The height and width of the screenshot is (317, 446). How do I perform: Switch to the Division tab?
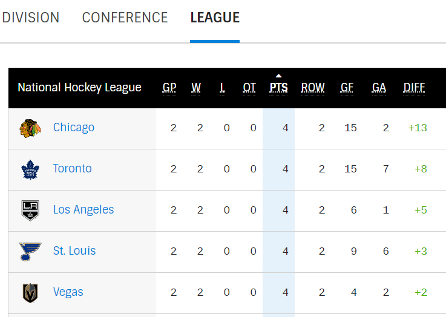(31, 18)
